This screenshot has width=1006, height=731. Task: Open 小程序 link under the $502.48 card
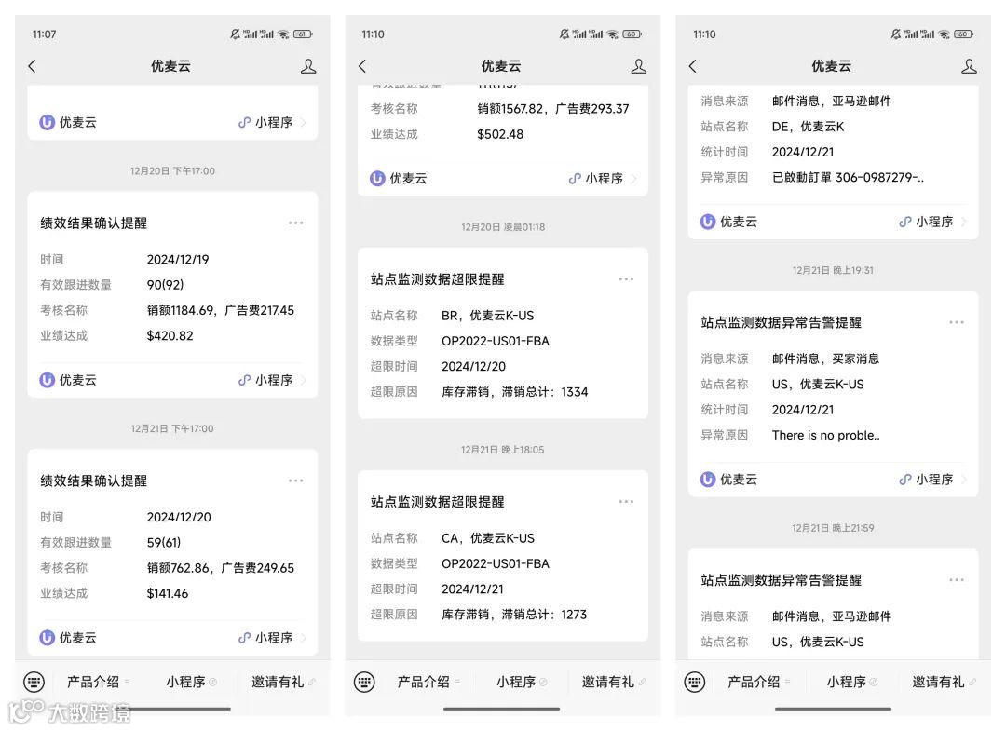[x=602, y=178]
